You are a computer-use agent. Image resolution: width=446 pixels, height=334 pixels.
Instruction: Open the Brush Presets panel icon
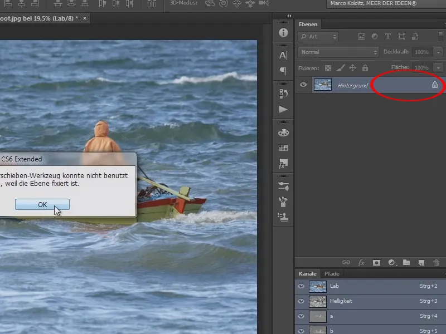pyautogui.click(x=283, y=202)
